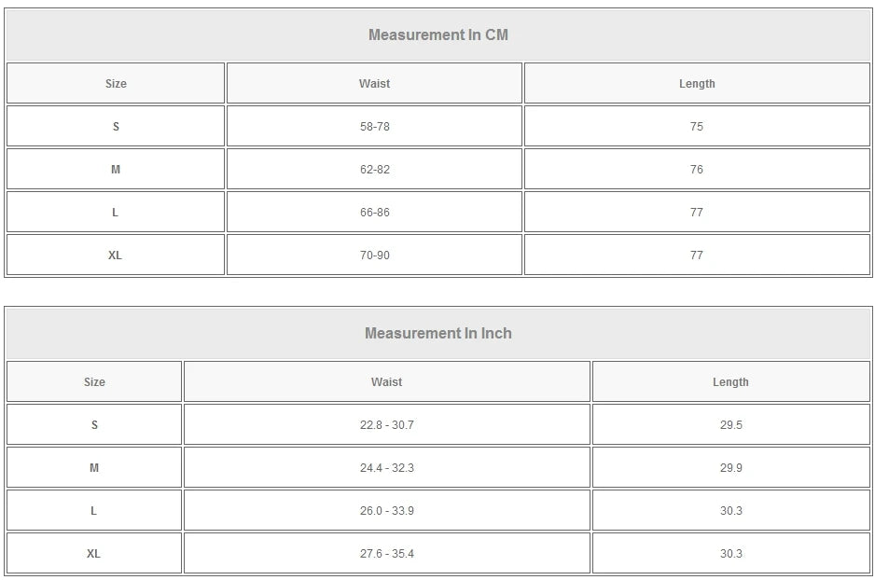Select the 58-78 waist cell
Image resolution: width=875 pixels, height=580 pixels.
(x=374, y=127)
